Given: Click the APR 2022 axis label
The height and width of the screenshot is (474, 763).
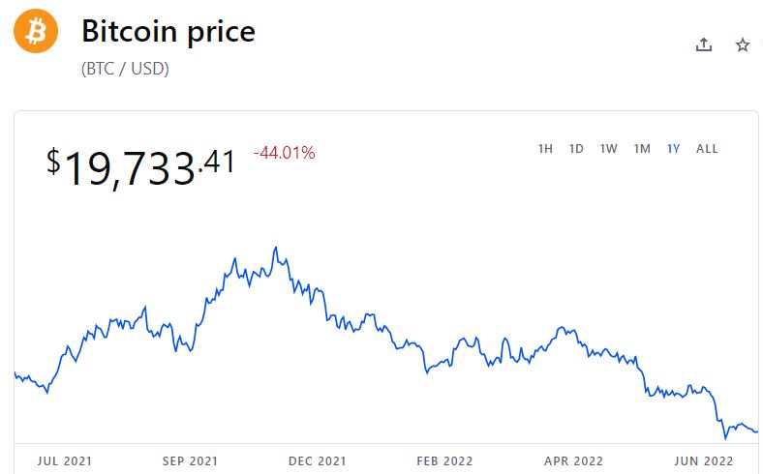Looking at the screenshot, I should coord(574,461).
